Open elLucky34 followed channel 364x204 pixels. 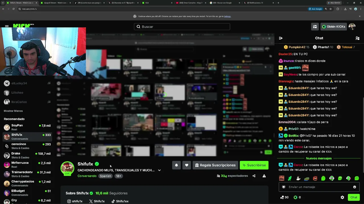27,83
